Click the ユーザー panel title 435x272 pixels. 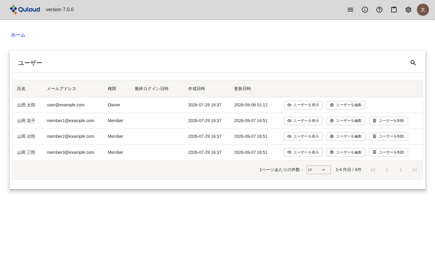click(x=30, y=63)
